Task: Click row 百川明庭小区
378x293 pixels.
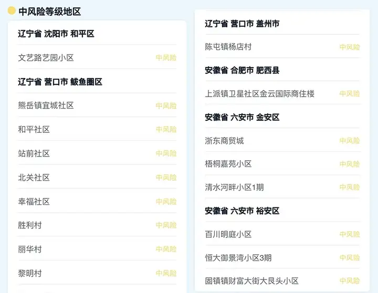Action: [282, 234]
